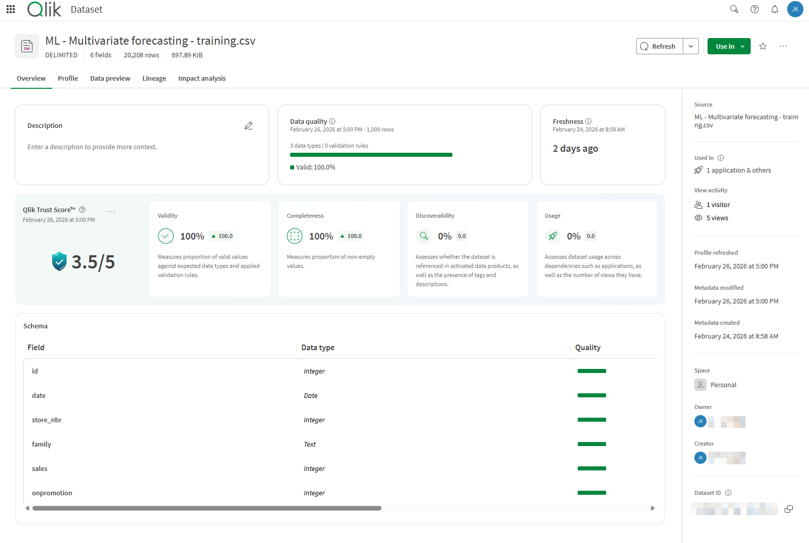Screen dimensions: 809x543
Task: Open the help question mark icon
Action: (755, 9)
